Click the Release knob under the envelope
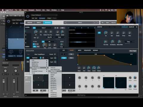The width and height of the screenshot is (143, 107). point(99,68)
